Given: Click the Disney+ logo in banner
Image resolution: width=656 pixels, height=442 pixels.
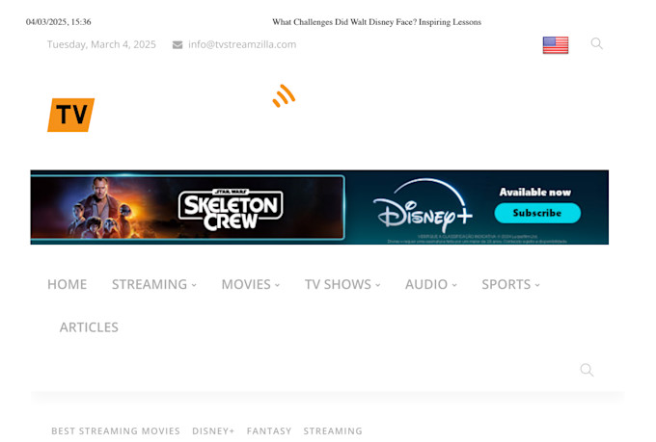Looking at the screenshot, I should click(423, 205).
